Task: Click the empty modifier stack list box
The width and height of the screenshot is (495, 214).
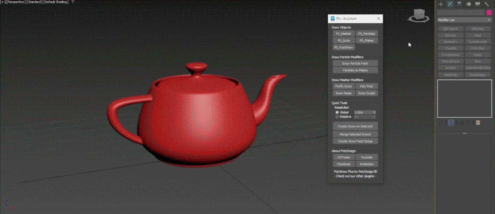Action: click(x=464, y=98)
